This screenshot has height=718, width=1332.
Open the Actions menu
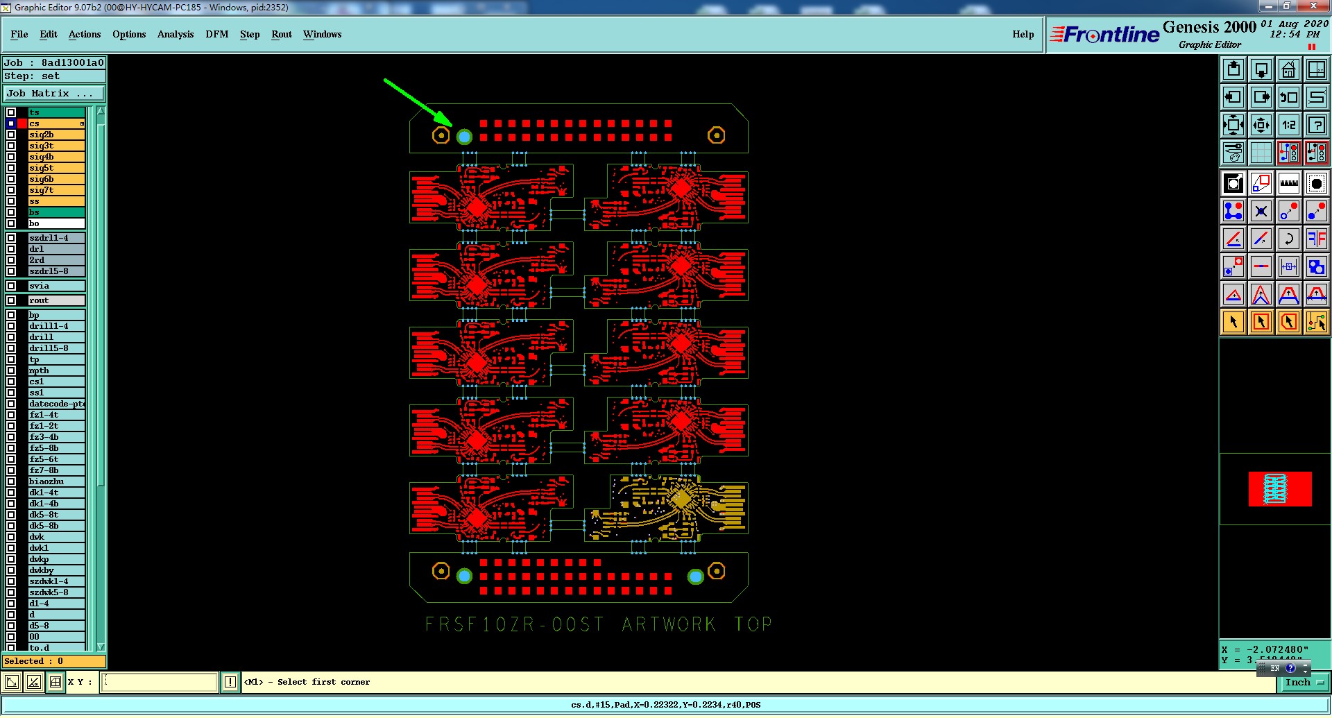pos(85,34)
